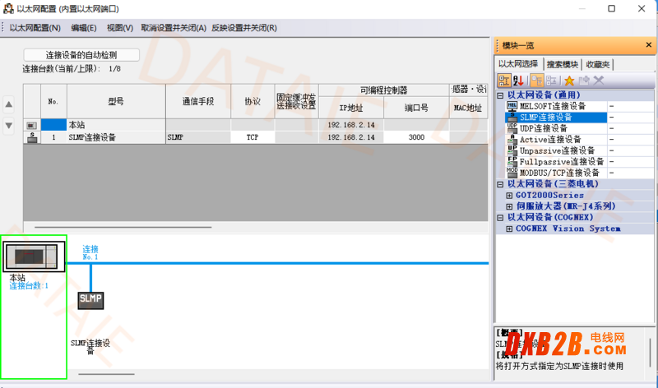The width and height of the screenshot is (658, 388).
Task: Maximize the 以太网配置 window
Action: [x=611, y=8]
